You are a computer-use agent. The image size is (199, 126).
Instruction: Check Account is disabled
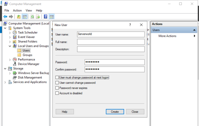tap(57, 93)
